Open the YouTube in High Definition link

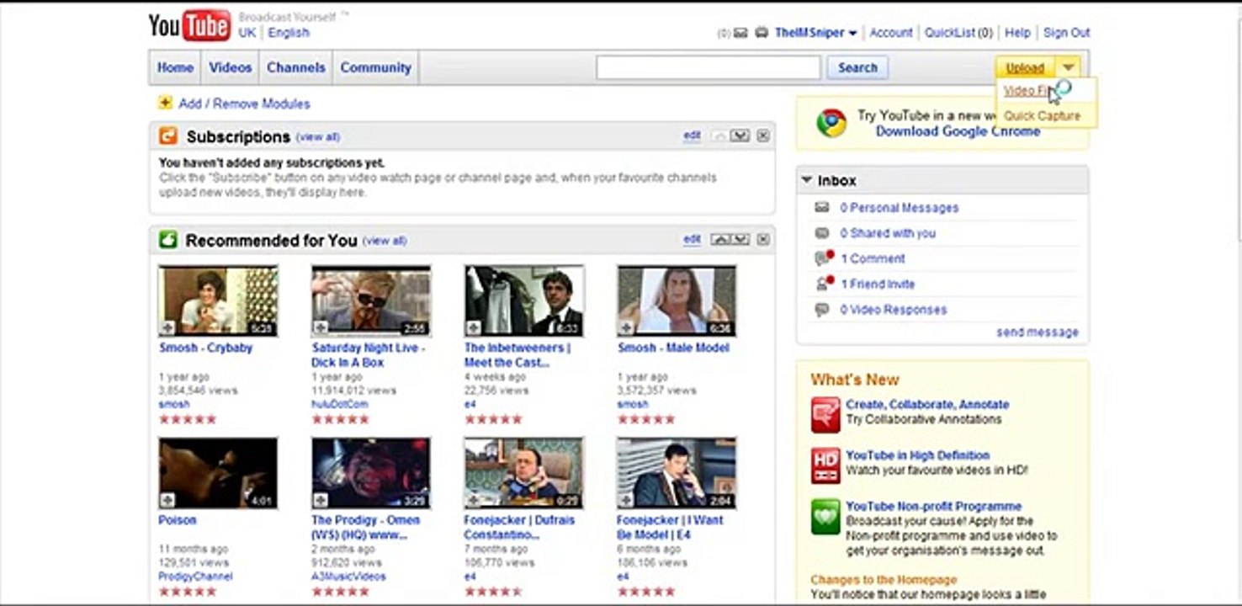click(918, 455)
